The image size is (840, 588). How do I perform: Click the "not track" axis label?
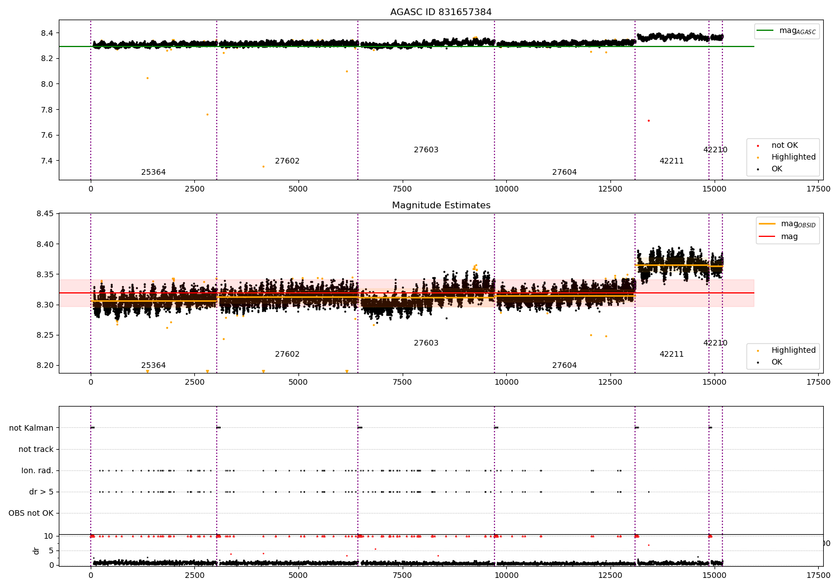click(x=36, y=449)
